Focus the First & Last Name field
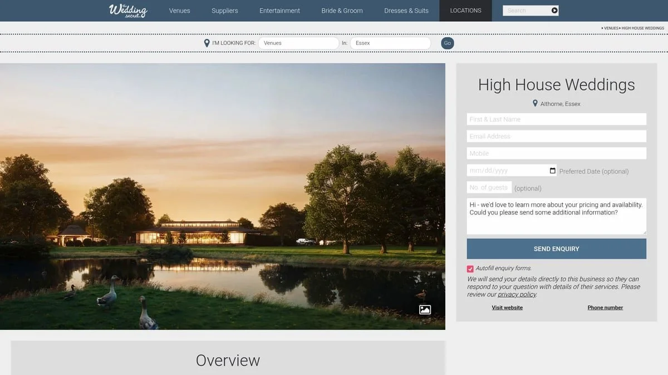 557,119
